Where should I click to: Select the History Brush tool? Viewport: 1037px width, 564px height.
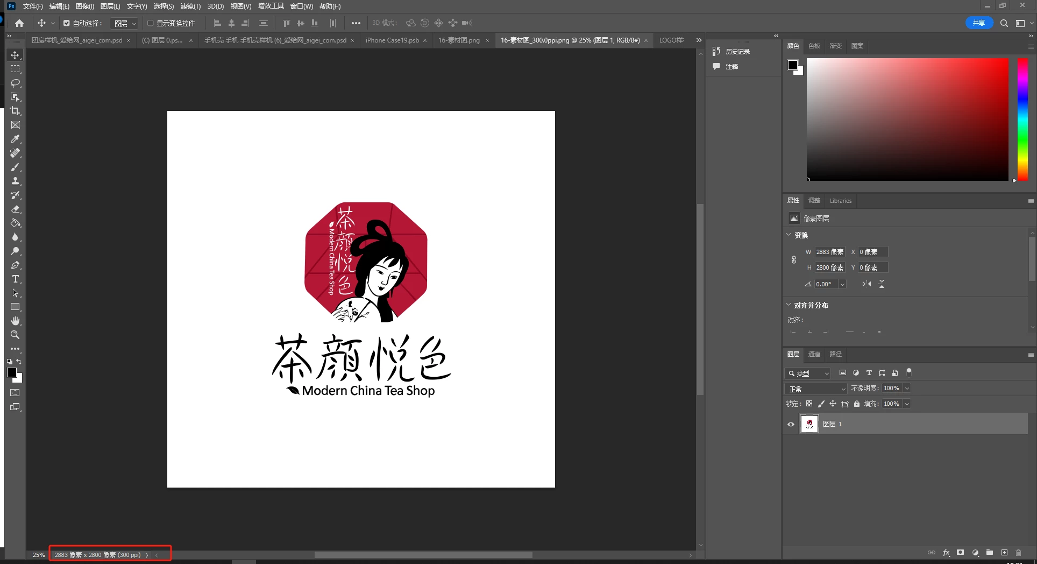[x=15, y=195]
